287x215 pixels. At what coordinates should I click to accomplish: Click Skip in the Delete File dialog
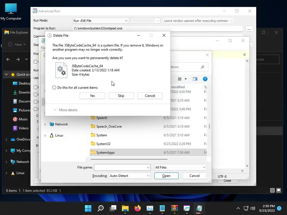[121, 96]
